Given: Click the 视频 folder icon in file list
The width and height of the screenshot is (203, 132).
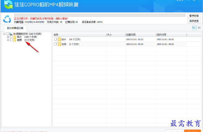Looking at the screenshot, I should pyautogui.click(x=59, y=44).
